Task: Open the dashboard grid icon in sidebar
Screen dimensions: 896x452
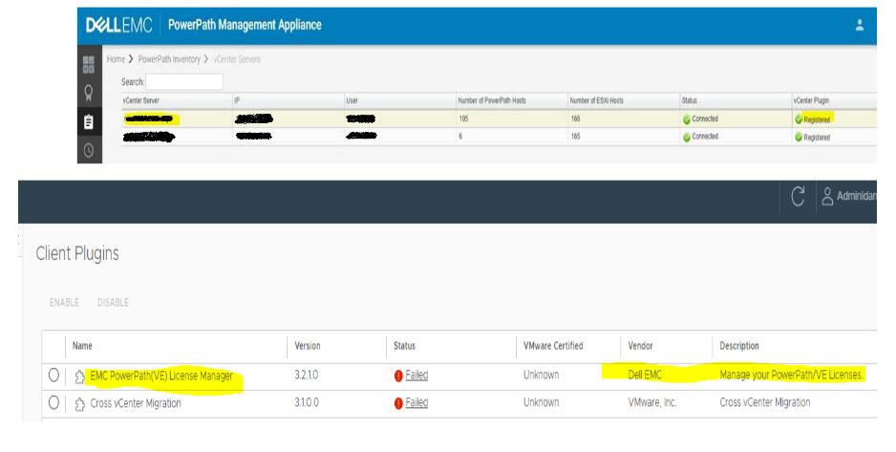Action: 89,65
